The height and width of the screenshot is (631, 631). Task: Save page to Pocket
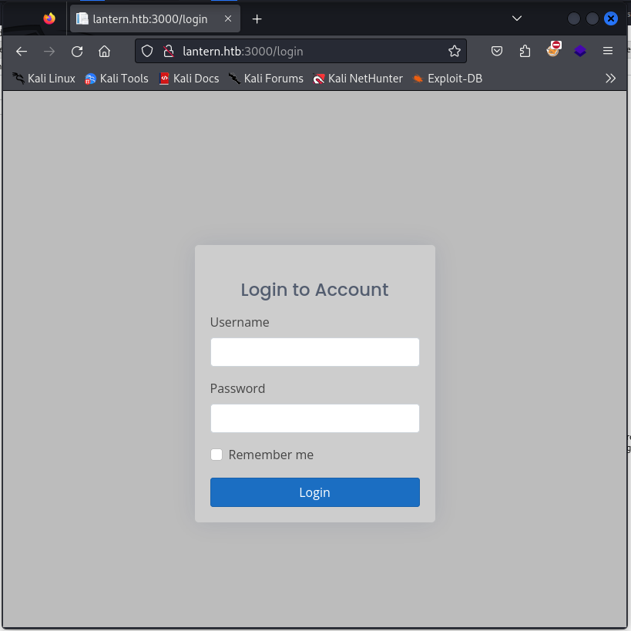tap(497, 51)
